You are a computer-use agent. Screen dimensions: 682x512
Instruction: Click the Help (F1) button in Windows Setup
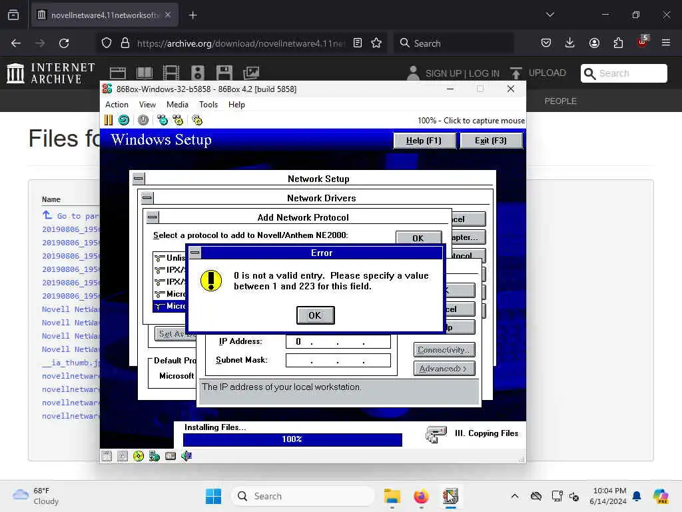[x=424, y=141]
